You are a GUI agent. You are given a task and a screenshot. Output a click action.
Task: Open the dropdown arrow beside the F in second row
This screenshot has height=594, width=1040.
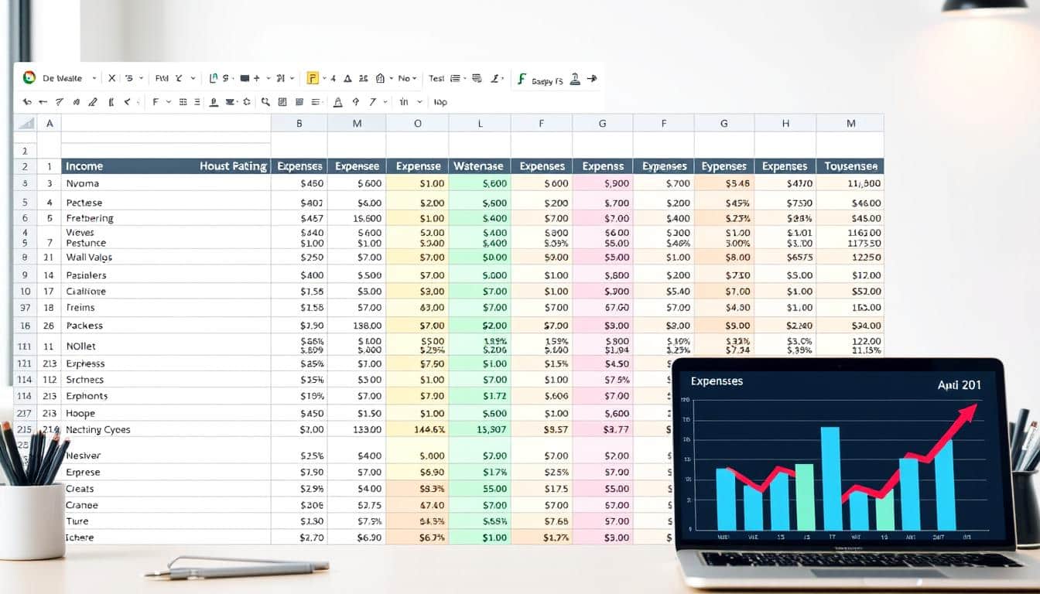[x=169, y=102]
